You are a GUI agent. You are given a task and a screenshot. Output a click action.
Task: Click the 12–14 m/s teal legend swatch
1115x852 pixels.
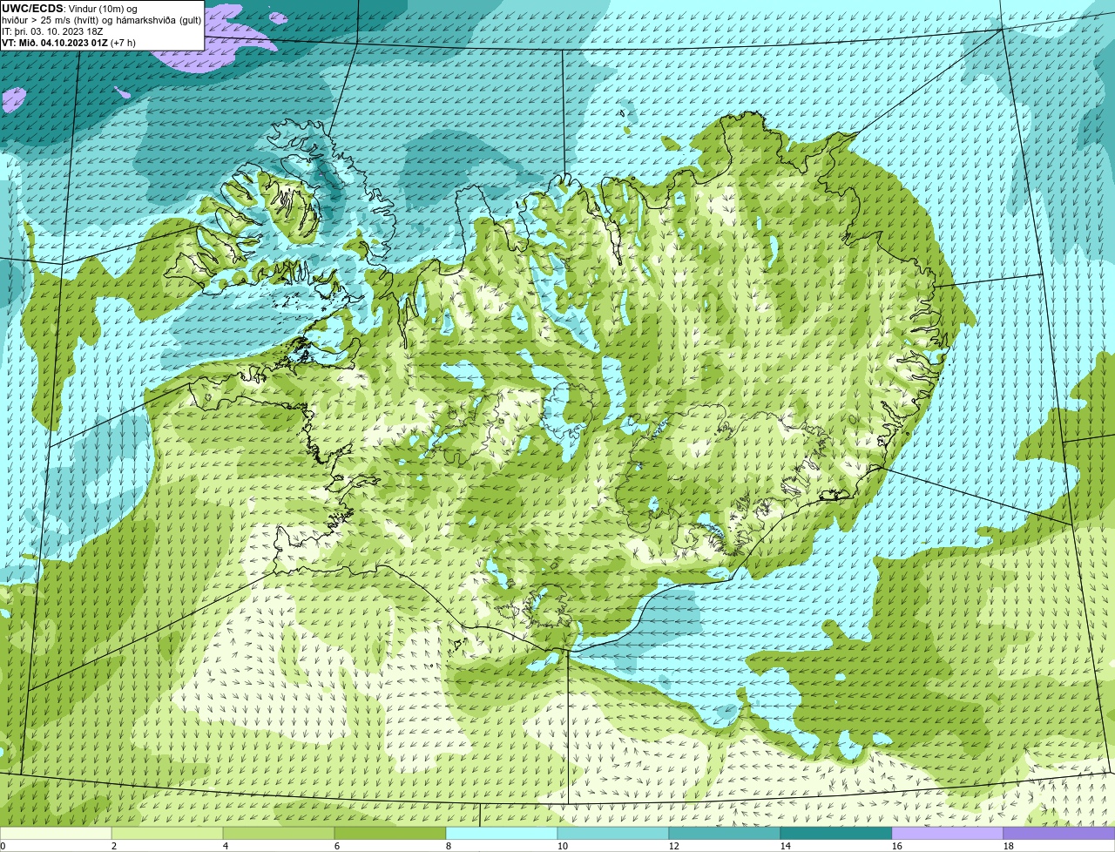725,834
